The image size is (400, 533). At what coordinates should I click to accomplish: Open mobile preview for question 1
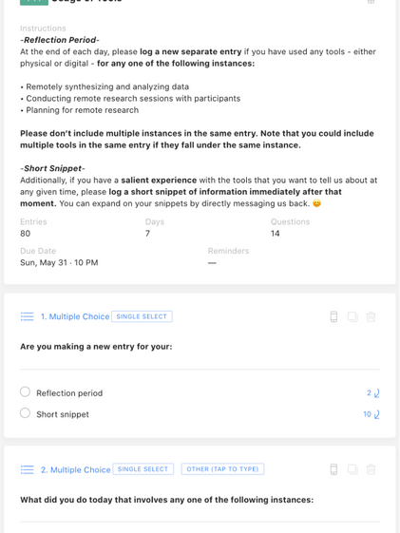click(333, 316)
